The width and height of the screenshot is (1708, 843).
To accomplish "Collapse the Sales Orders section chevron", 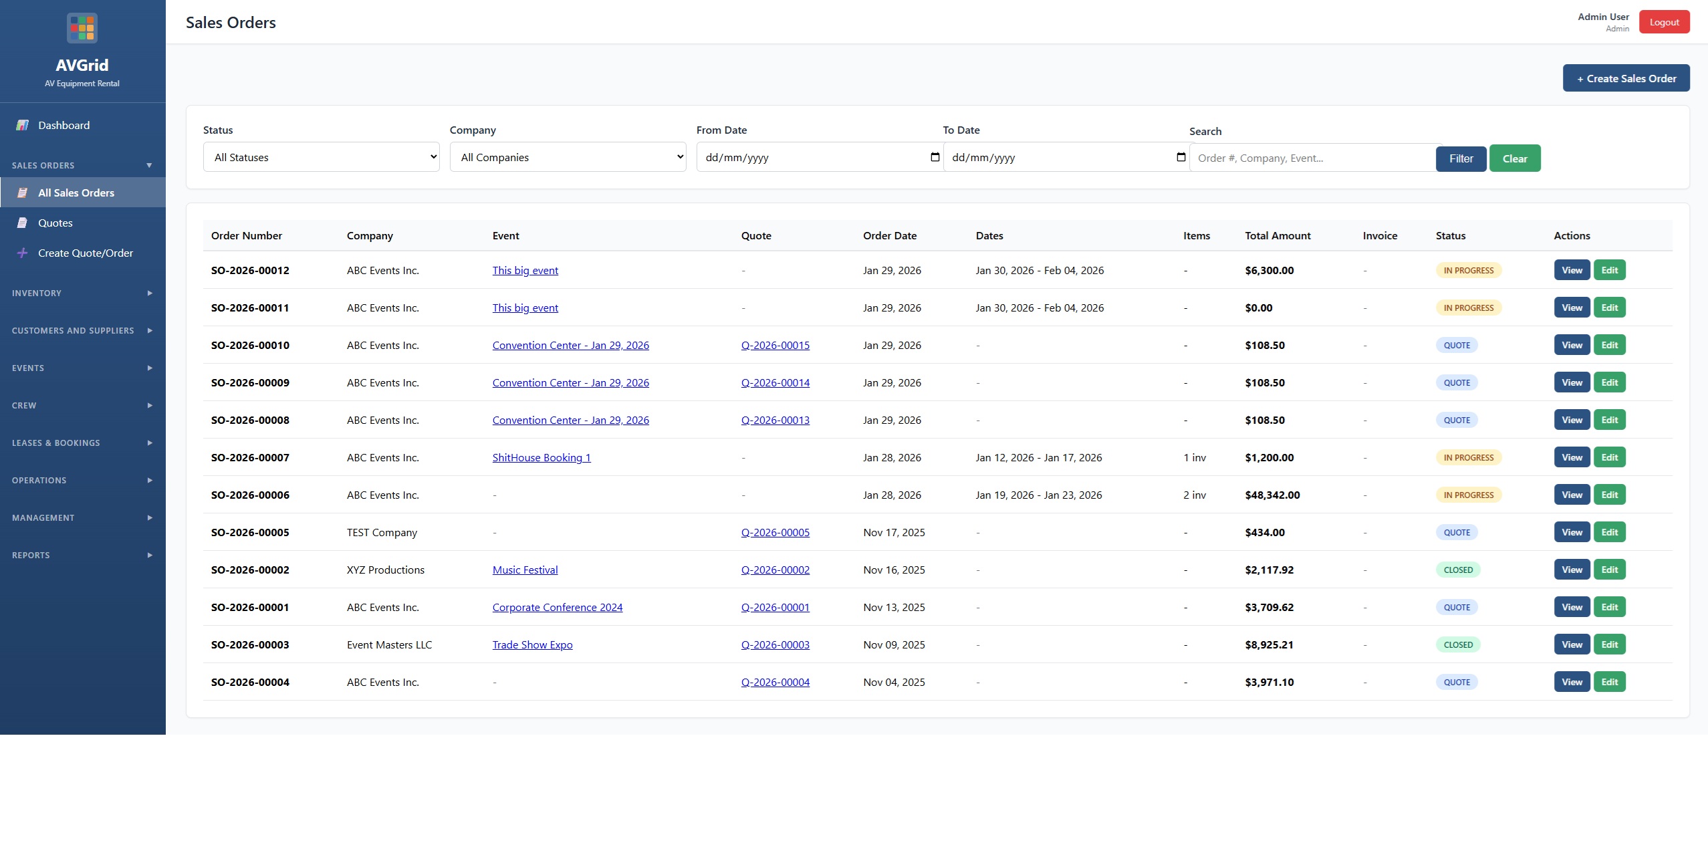I will point(148,165).
